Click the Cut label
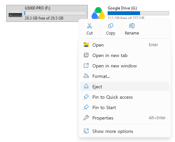 [x=89, y=33]
